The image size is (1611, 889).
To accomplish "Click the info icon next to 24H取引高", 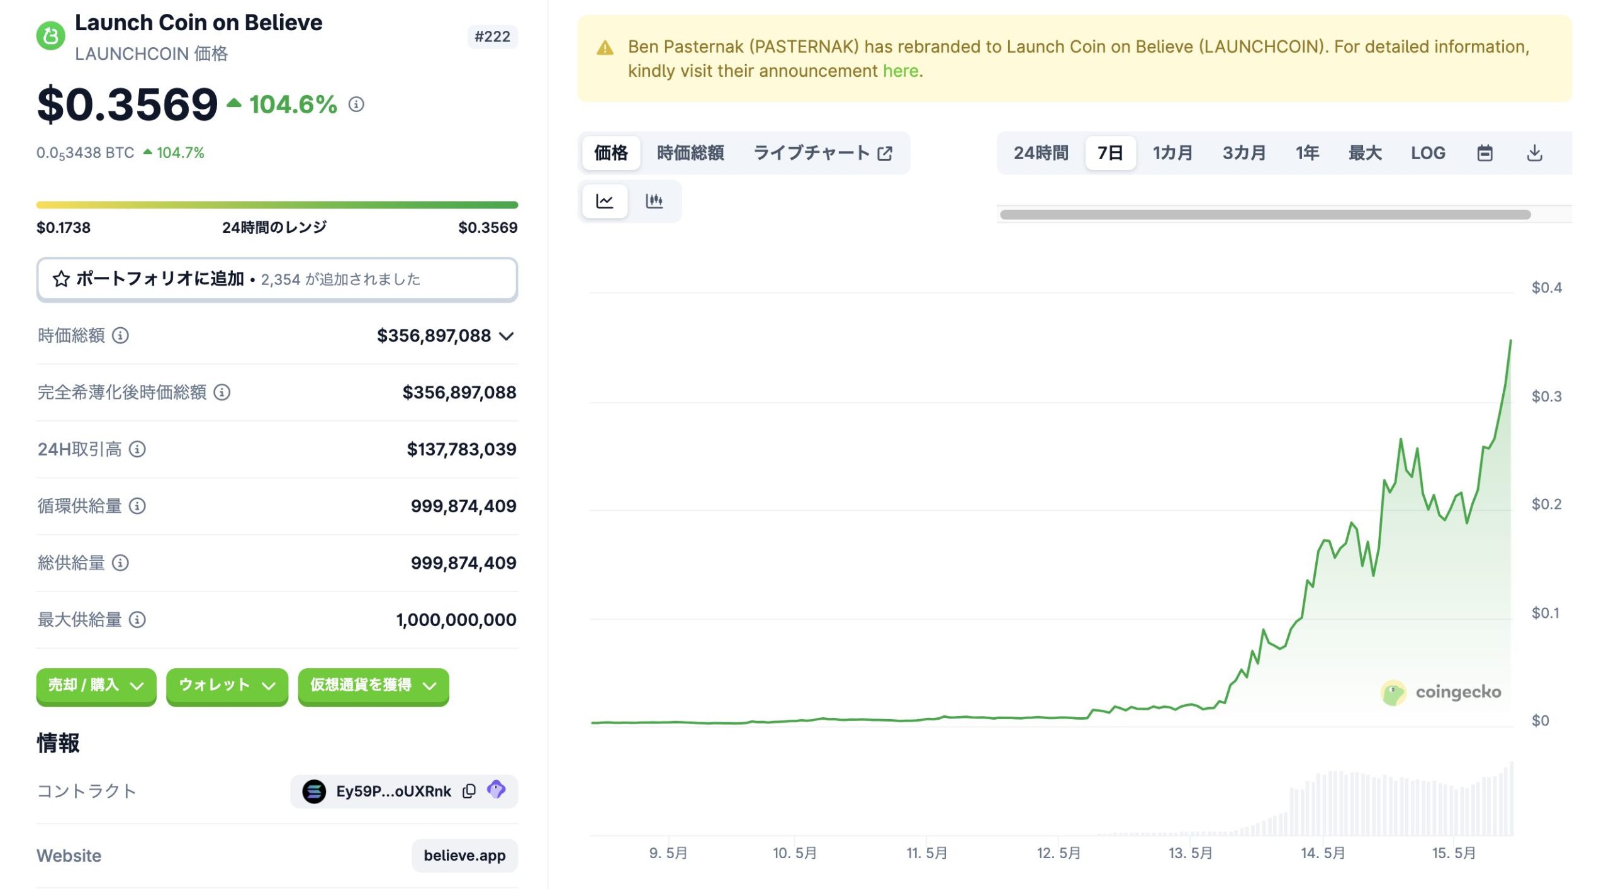I will 137,449.
